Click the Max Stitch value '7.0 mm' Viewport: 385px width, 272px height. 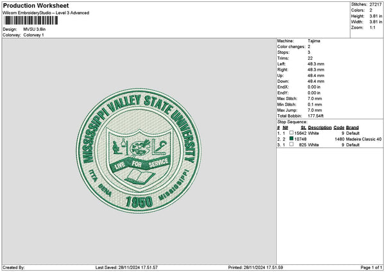(x=314, y=99)
